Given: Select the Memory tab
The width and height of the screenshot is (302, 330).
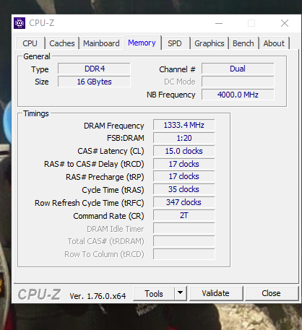Looking at the screenshot, I should (142, 43).
